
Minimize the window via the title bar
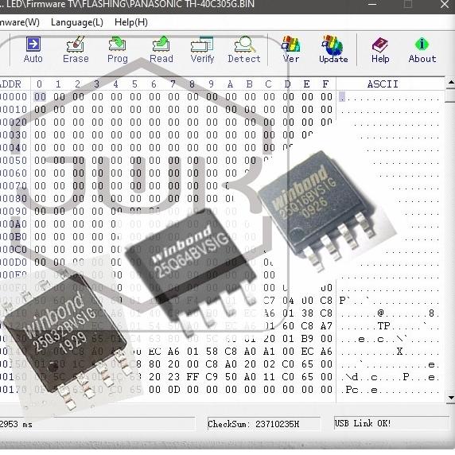pos(372,4)
